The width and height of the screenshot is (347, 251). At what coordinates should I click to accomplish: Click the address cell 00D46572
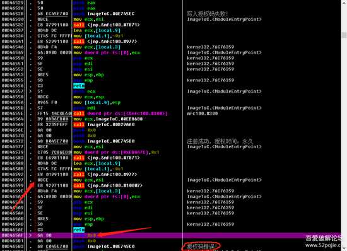[x=13, y=141]
